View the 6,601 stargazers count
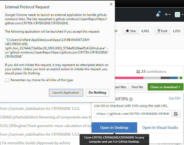This screenshot has height=145, width=184. pyautogui.click(x=145, y=31)
